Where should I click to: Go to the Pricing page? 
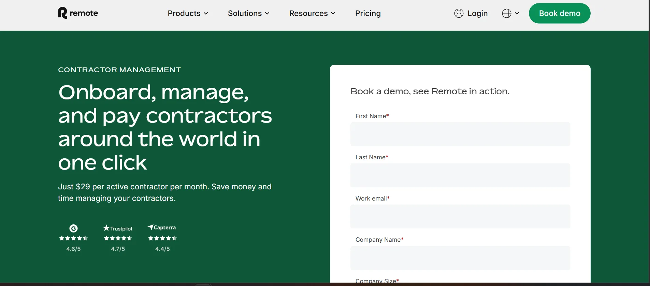coord(368,13)
